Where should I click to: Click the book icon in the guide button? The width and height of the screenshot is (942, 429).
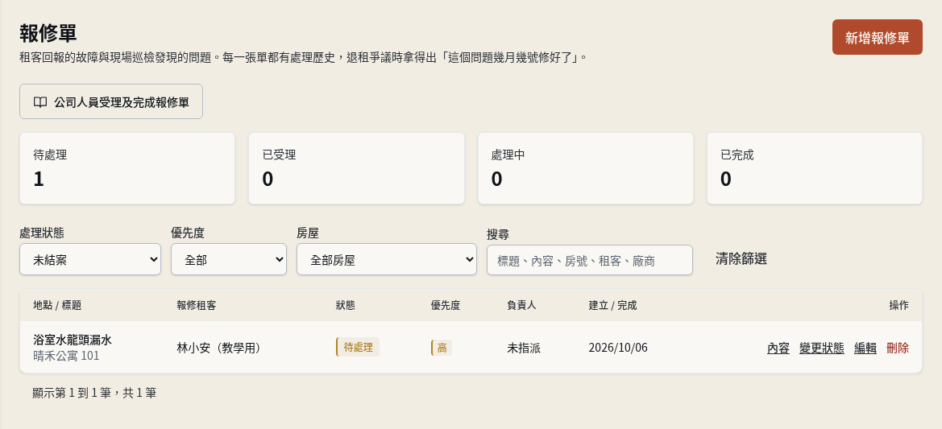(x=40, y=102)
